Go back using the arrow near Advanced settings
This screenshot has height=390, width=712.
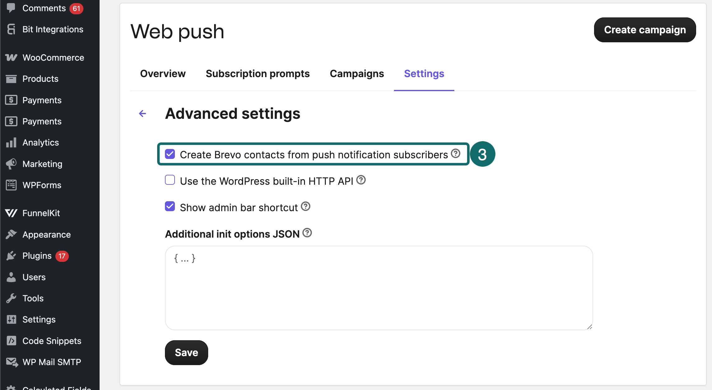coord(143,114)
